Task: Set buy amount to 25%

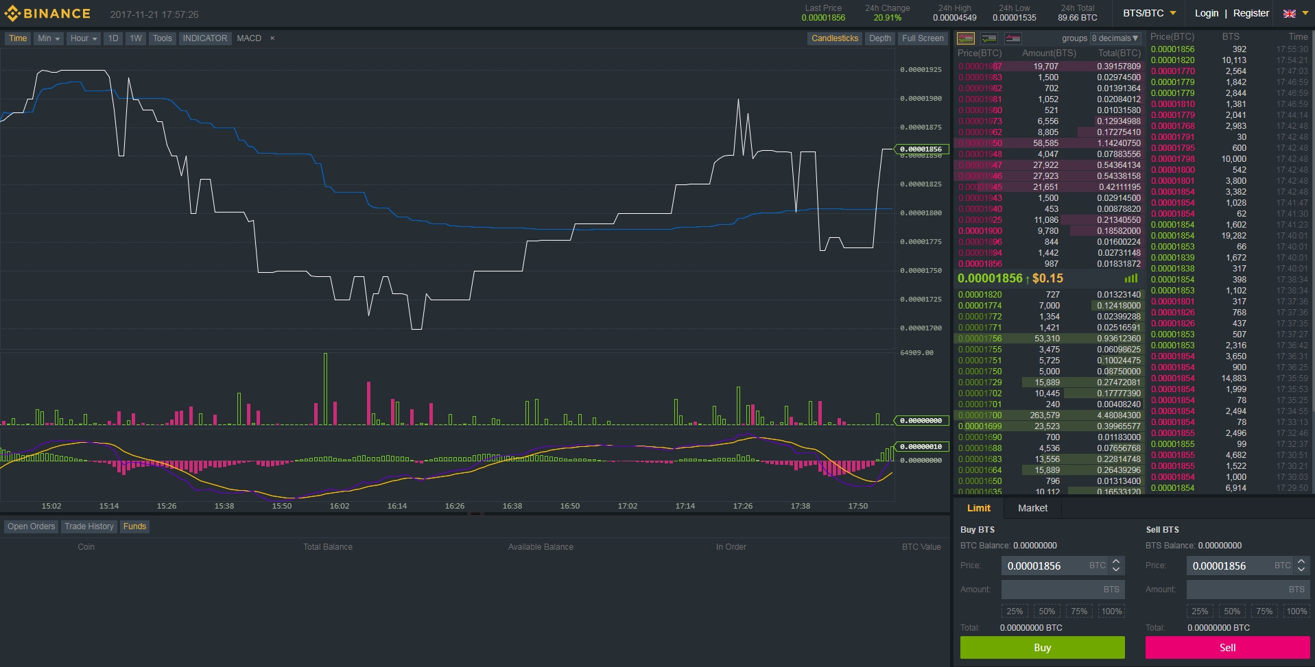Action: point(1015,611)
